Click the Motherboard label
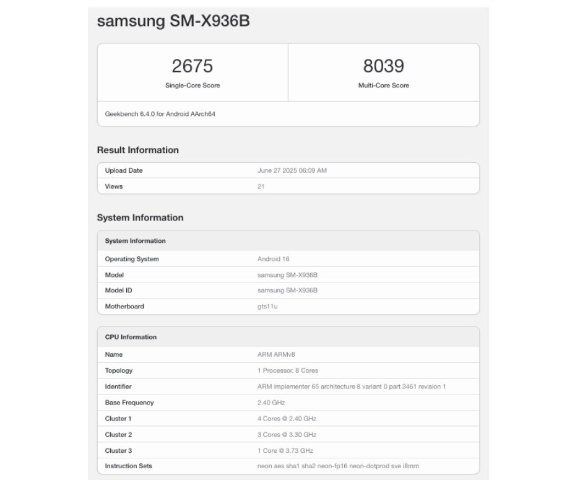 (x=124, y=307)
